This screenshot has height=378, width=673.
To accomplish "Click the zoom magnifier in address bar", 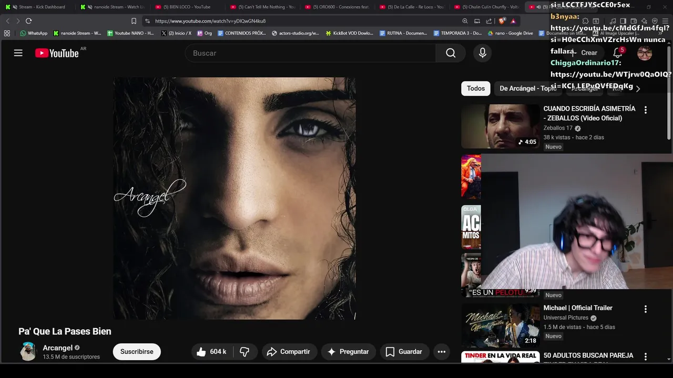I will coord(465,21).
